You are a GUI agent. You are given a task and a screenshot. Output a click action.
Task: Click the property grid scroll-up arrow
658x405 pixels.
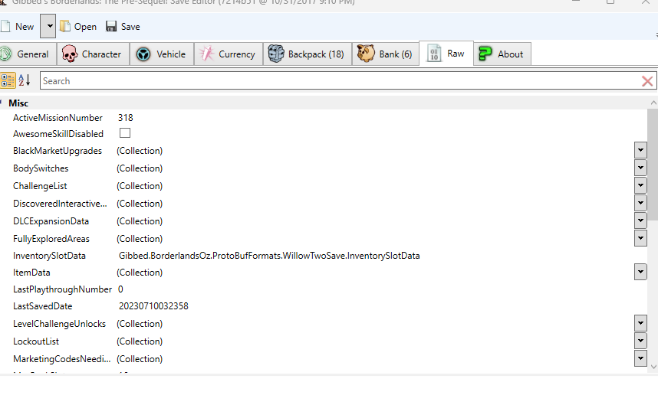[x=653, y=103]
